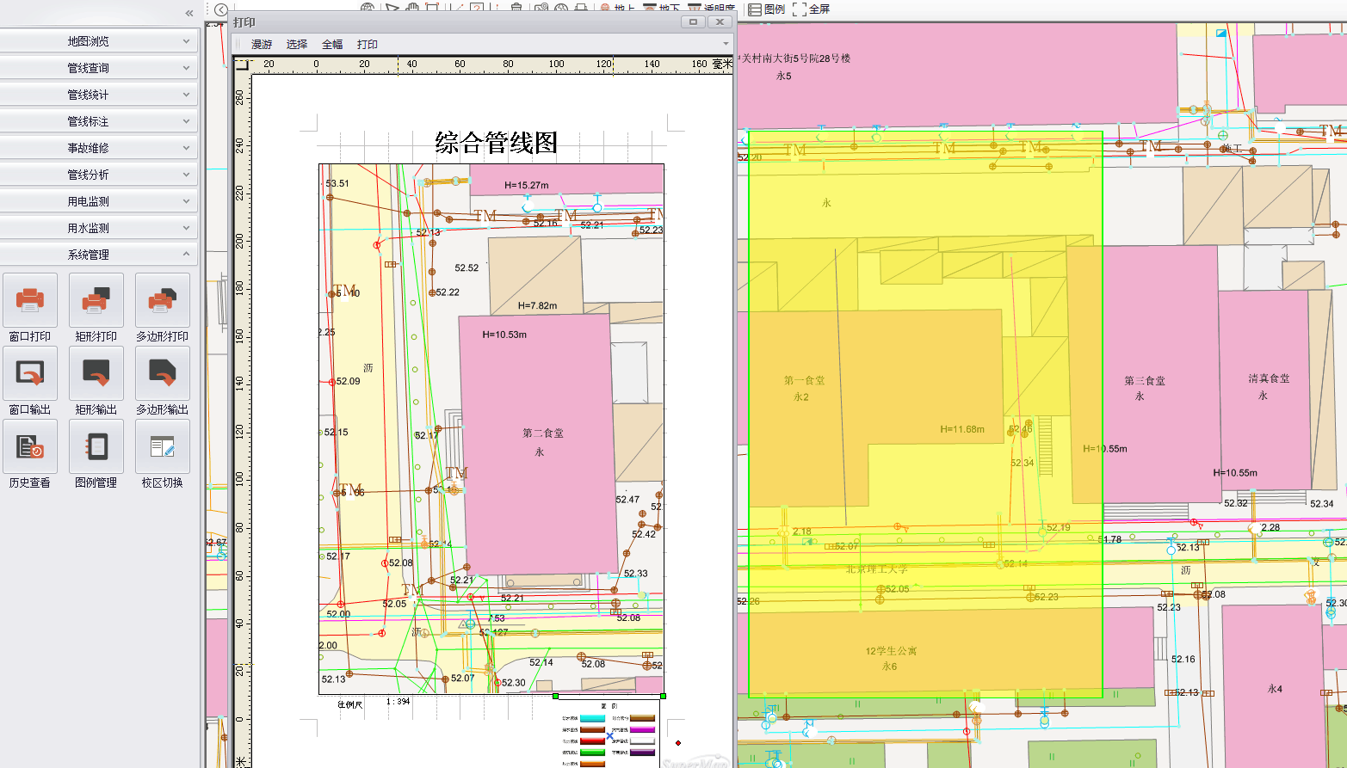Select the 矩形打印 tool

pyautogui.click(x=96, y=300)
